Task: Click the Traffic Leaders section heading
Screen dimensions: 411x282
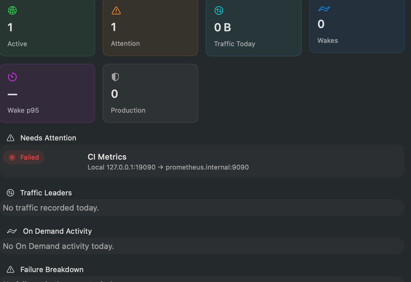Action: (46, 193)
